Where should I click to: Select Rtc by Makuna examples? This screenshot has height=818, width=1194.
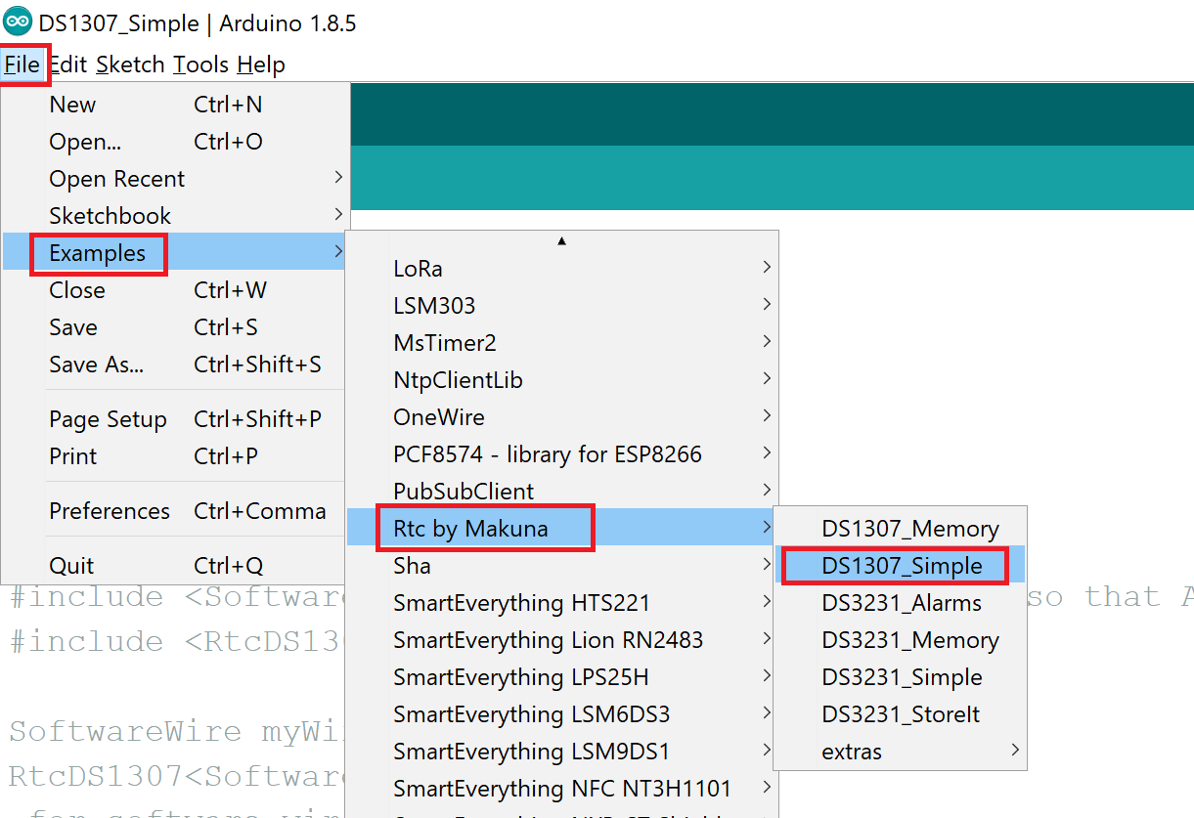[x=562, y=529]
